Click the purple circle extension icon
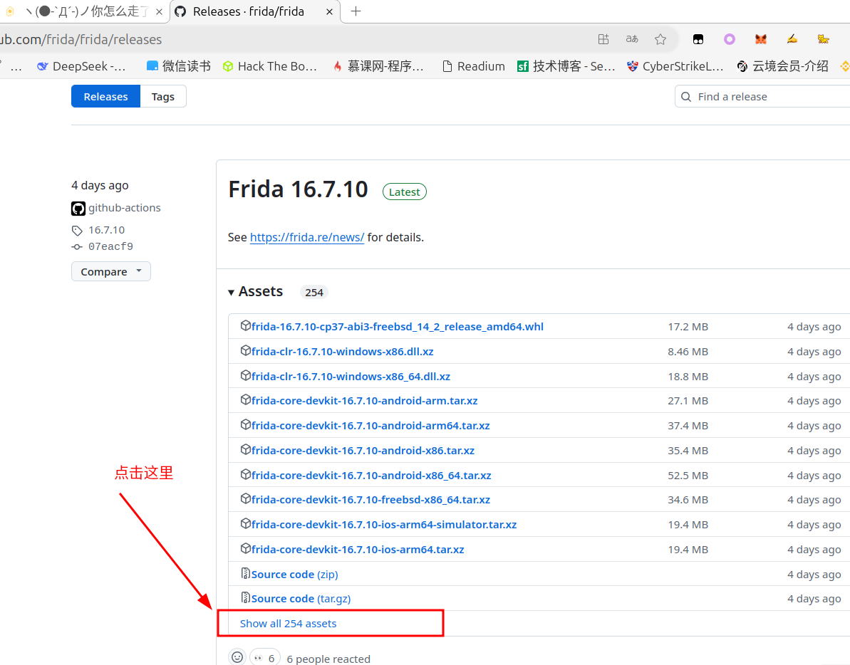Image resolution: width=850 pixels, height=665 pixels. [x=730, y=39]
